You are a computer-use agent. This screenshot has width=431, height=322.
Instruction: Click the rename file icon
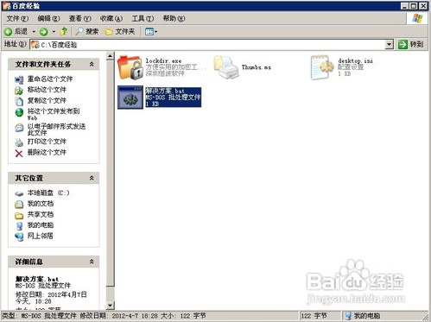[19, 79]
